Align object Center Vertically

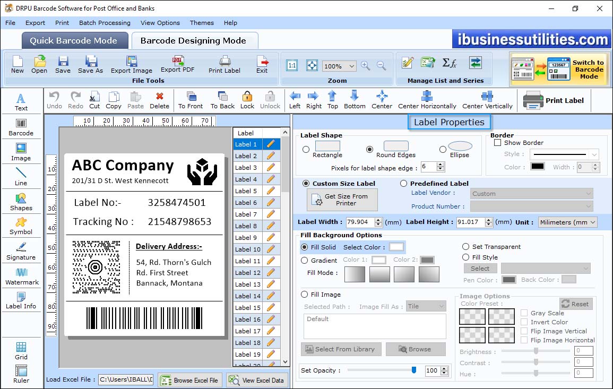coord(487,100)
